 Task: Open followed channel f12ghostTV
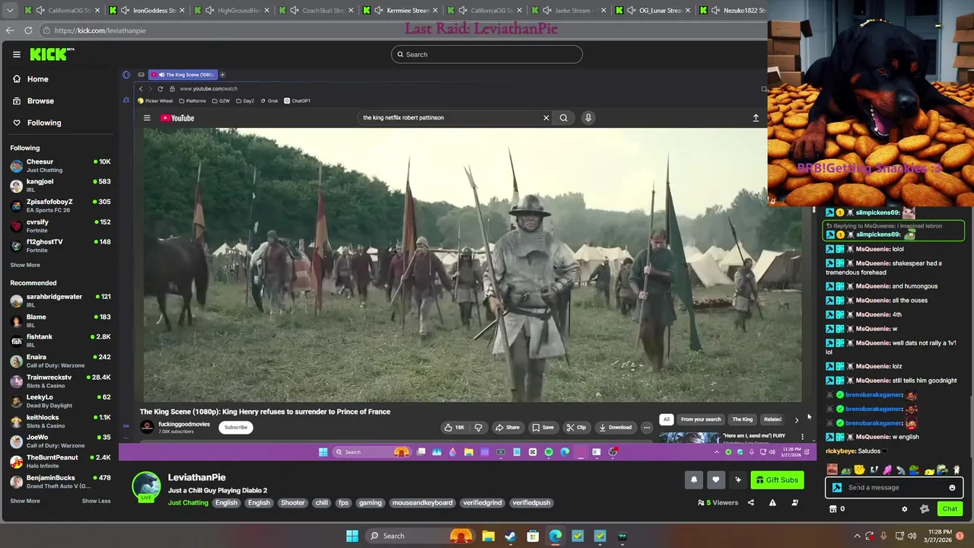(x=60, y=245)
